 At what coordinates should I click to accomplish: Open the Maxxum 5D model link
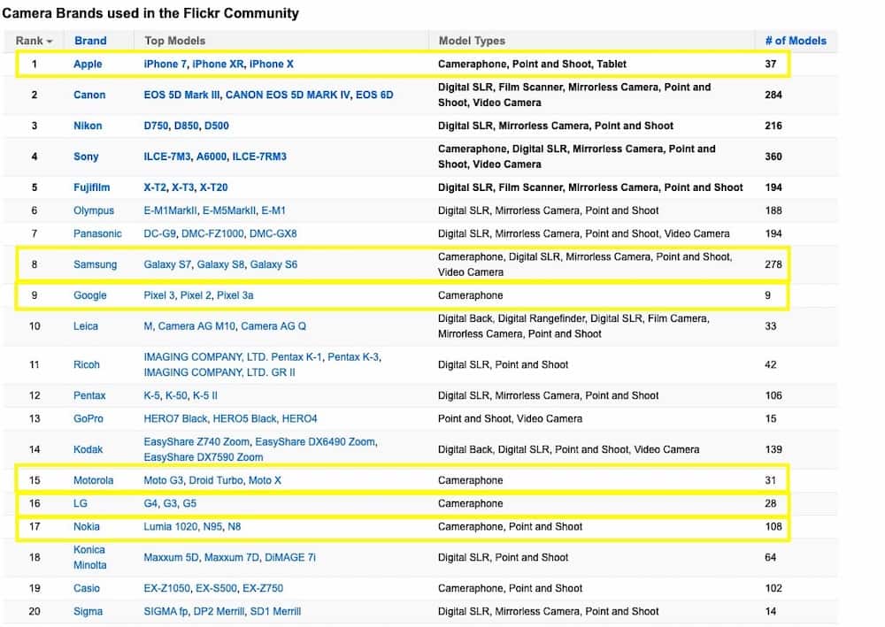(x=171, y=557)
